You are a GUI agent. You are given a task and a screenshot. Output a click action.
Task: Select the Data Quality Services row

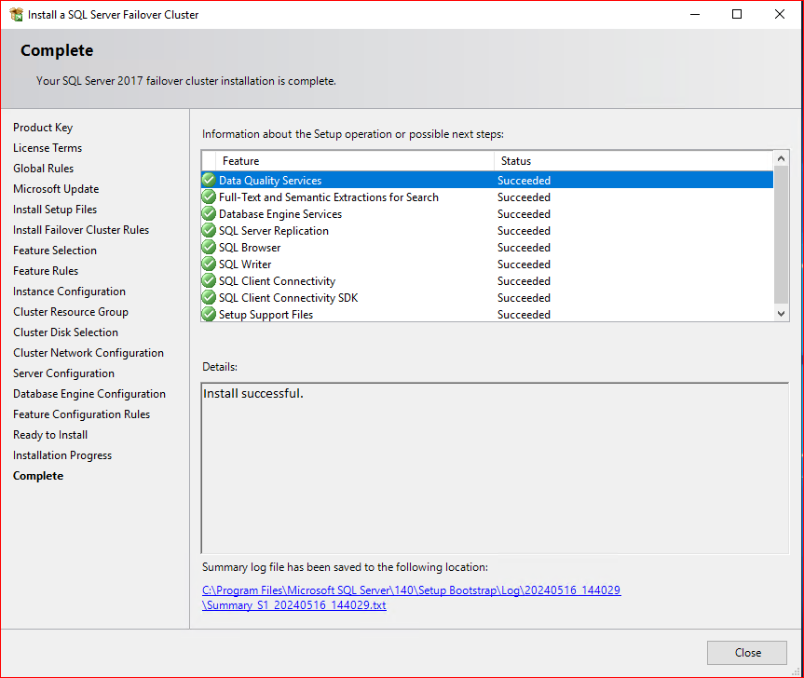click(x=487, y=180)
